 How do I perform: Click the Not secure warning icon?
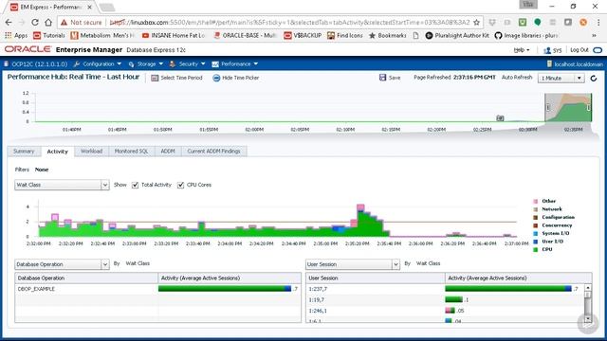coord(64,23)
